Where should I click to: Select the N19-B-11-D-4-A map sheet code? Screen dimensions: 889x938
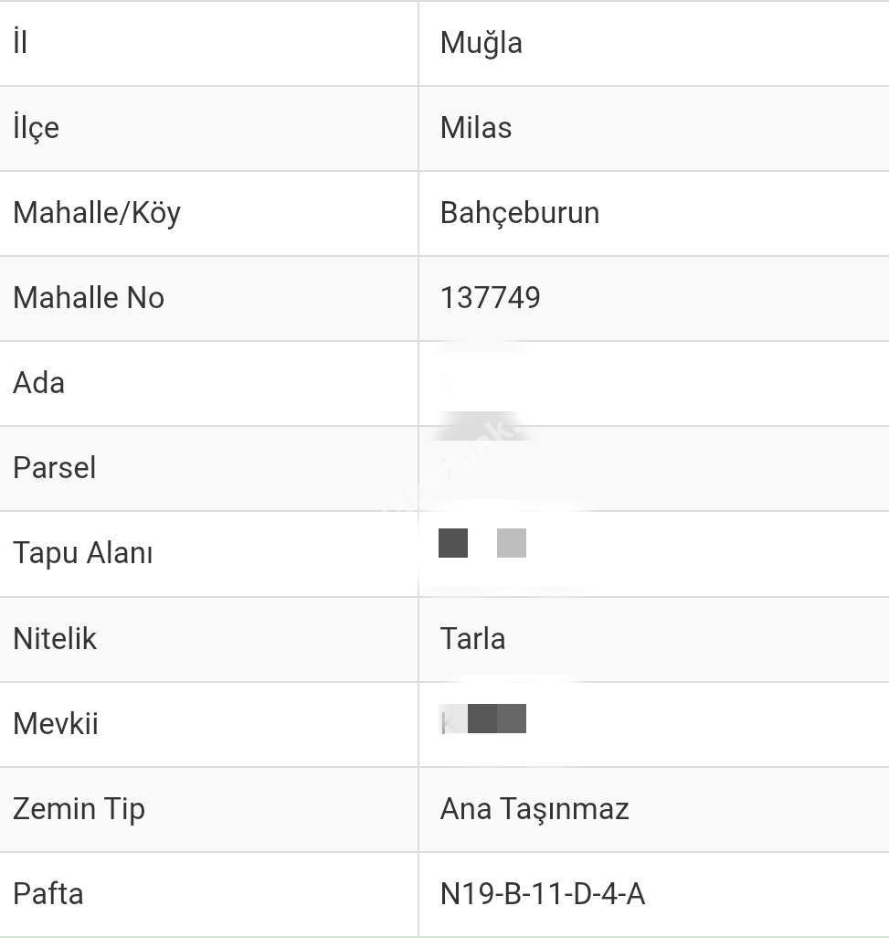(543, 894)
